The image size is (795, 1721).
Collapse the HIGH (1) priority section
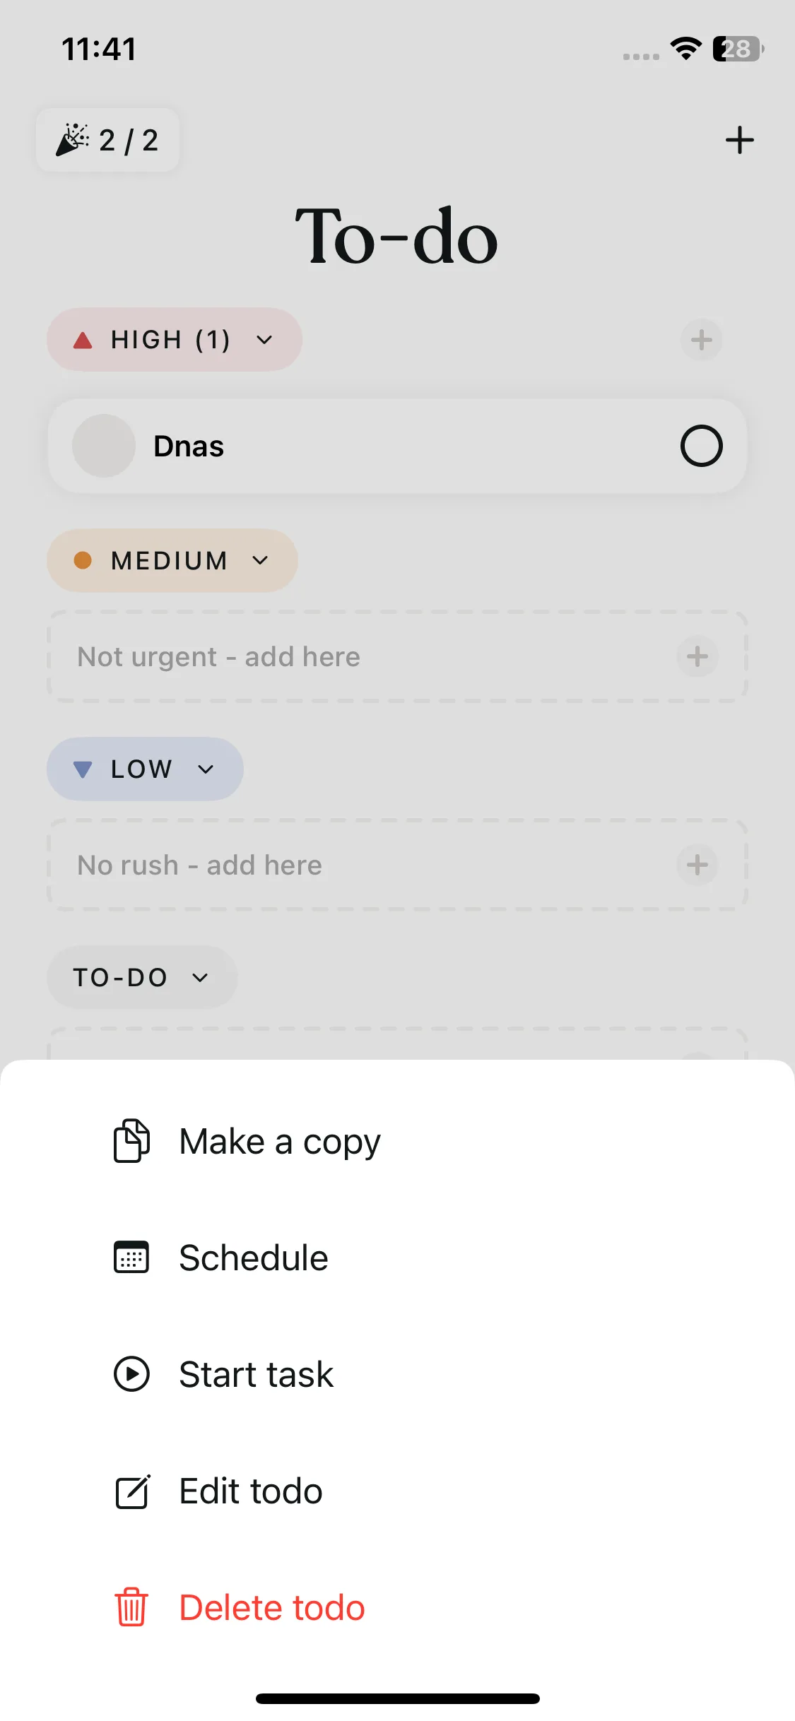[264, 340]
